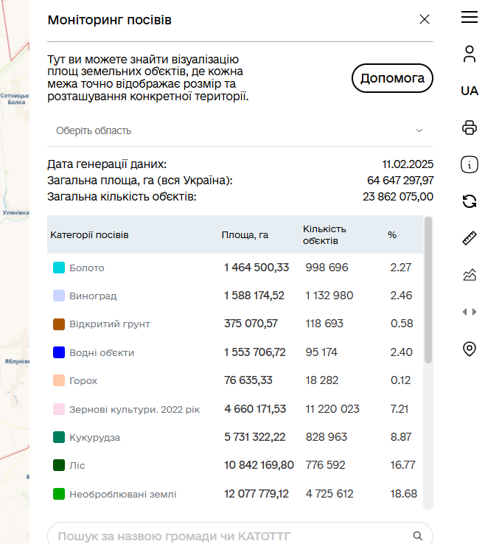Open the user profile icon
485x544 pixels.
[x=470, y=54]
